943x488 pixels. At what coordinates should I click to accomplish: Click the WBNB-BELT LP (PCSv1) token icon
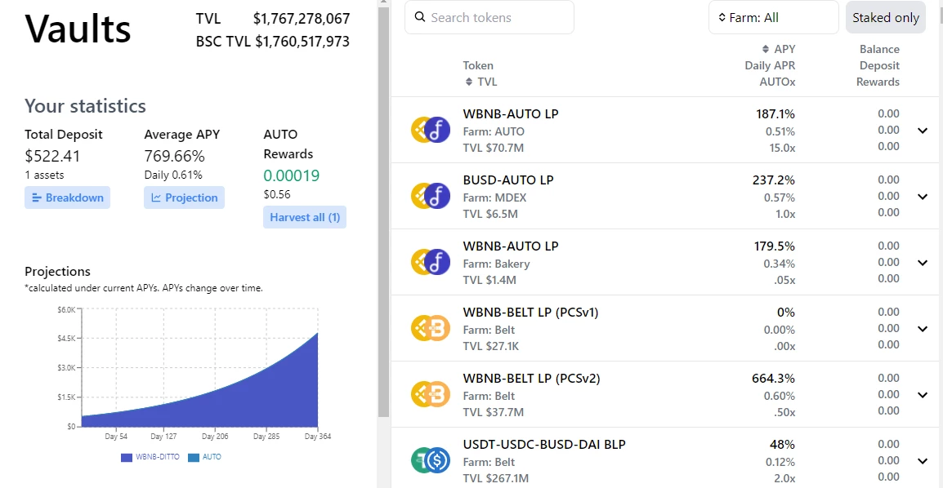(x=431, y=328)
